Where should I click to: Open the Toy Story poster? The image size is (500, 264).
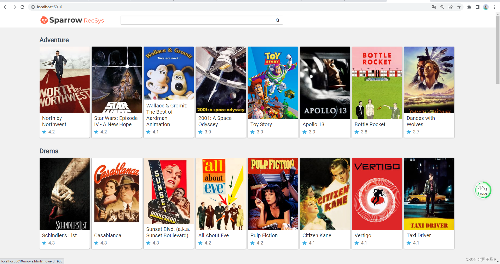[x=273, y=83]
